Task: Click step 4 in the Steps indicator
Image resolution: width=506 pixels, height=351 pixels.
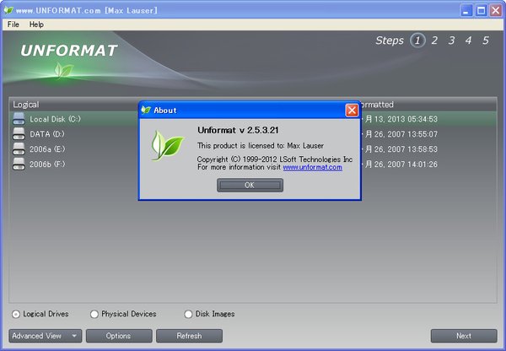Action: point(468,40)
